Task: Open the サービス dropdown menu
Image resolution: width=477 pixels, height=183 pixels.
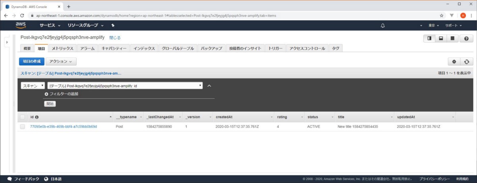Action: (50, 25)
